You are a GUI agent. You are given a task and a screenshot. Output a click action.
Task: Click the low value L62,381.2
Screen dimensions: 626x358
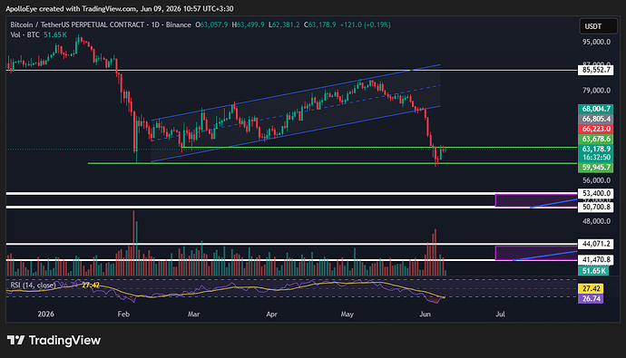coord(284,24)
